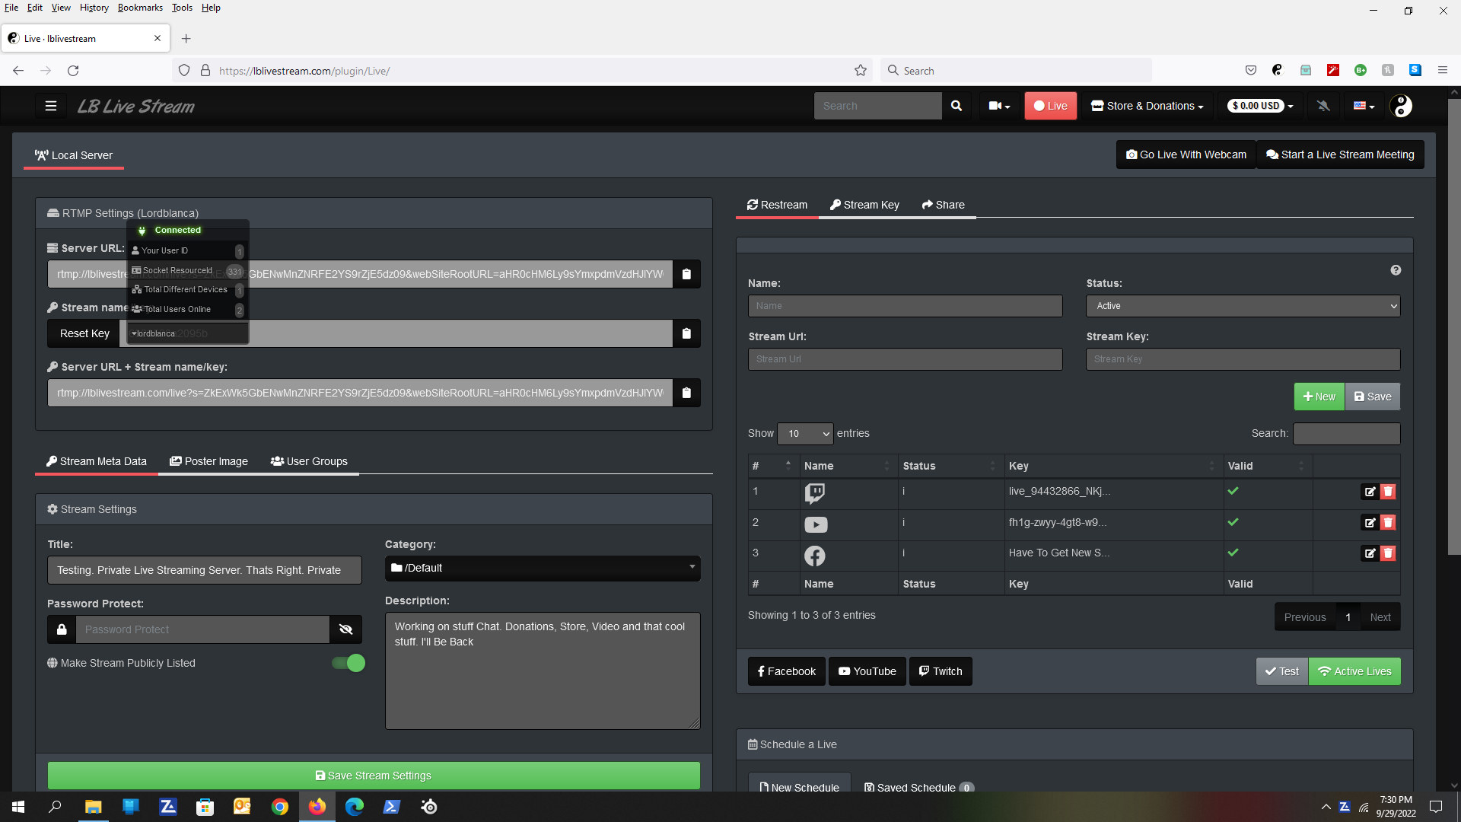The width and height of the screenshot is (1461, 822).
Task: Delete the YouTube restream using its trash icon
Action: (1388, 523)
